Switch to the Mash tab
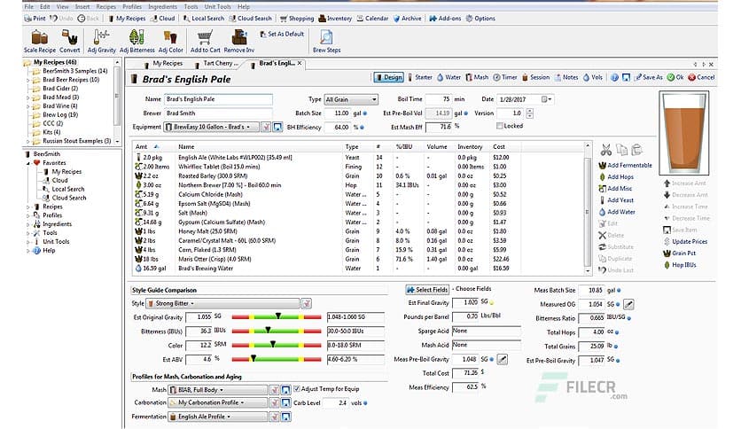The width and height of the screenshot is (741, 429). click(477, 77)
